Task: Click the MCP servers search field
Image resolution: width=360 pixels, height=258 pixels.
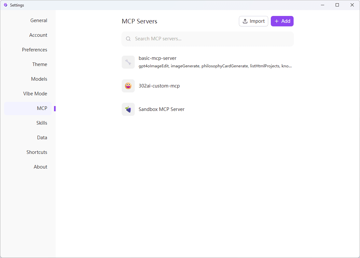Action: 208,38
